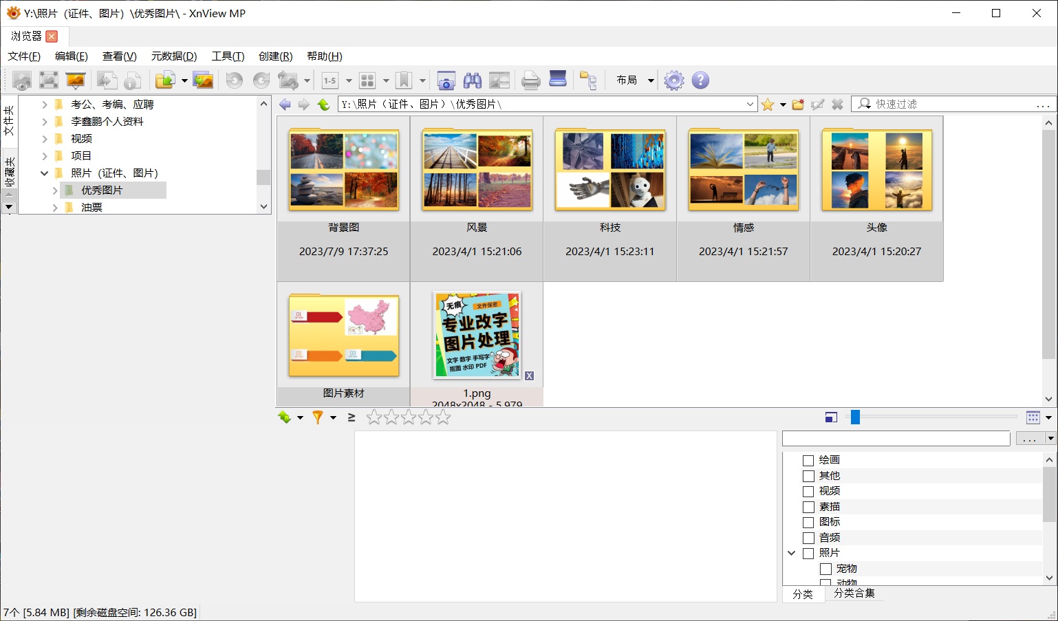Click the Open file toolbar icon
Viewport: 1058px width, 621px height.
107,80
